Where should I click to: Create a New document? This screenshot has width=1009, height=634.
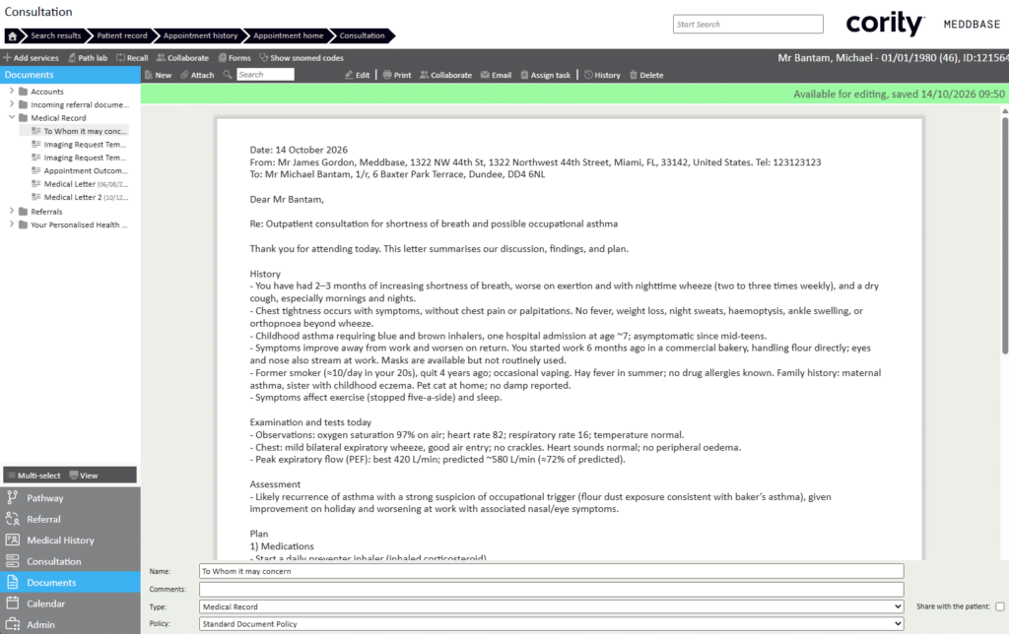point(159,75)
